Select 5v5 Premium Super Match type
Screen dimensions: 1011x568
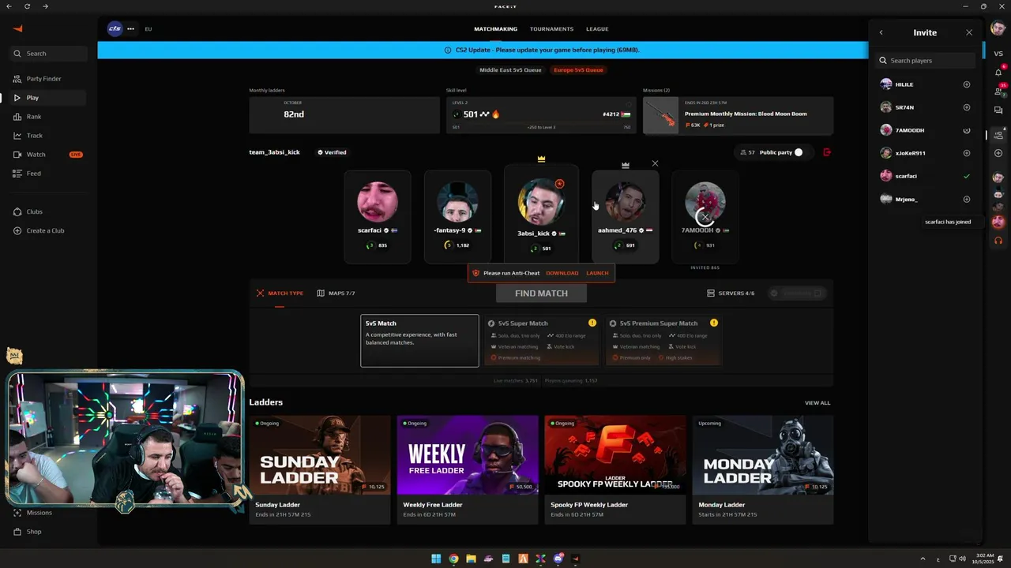[x=663, y=341]
